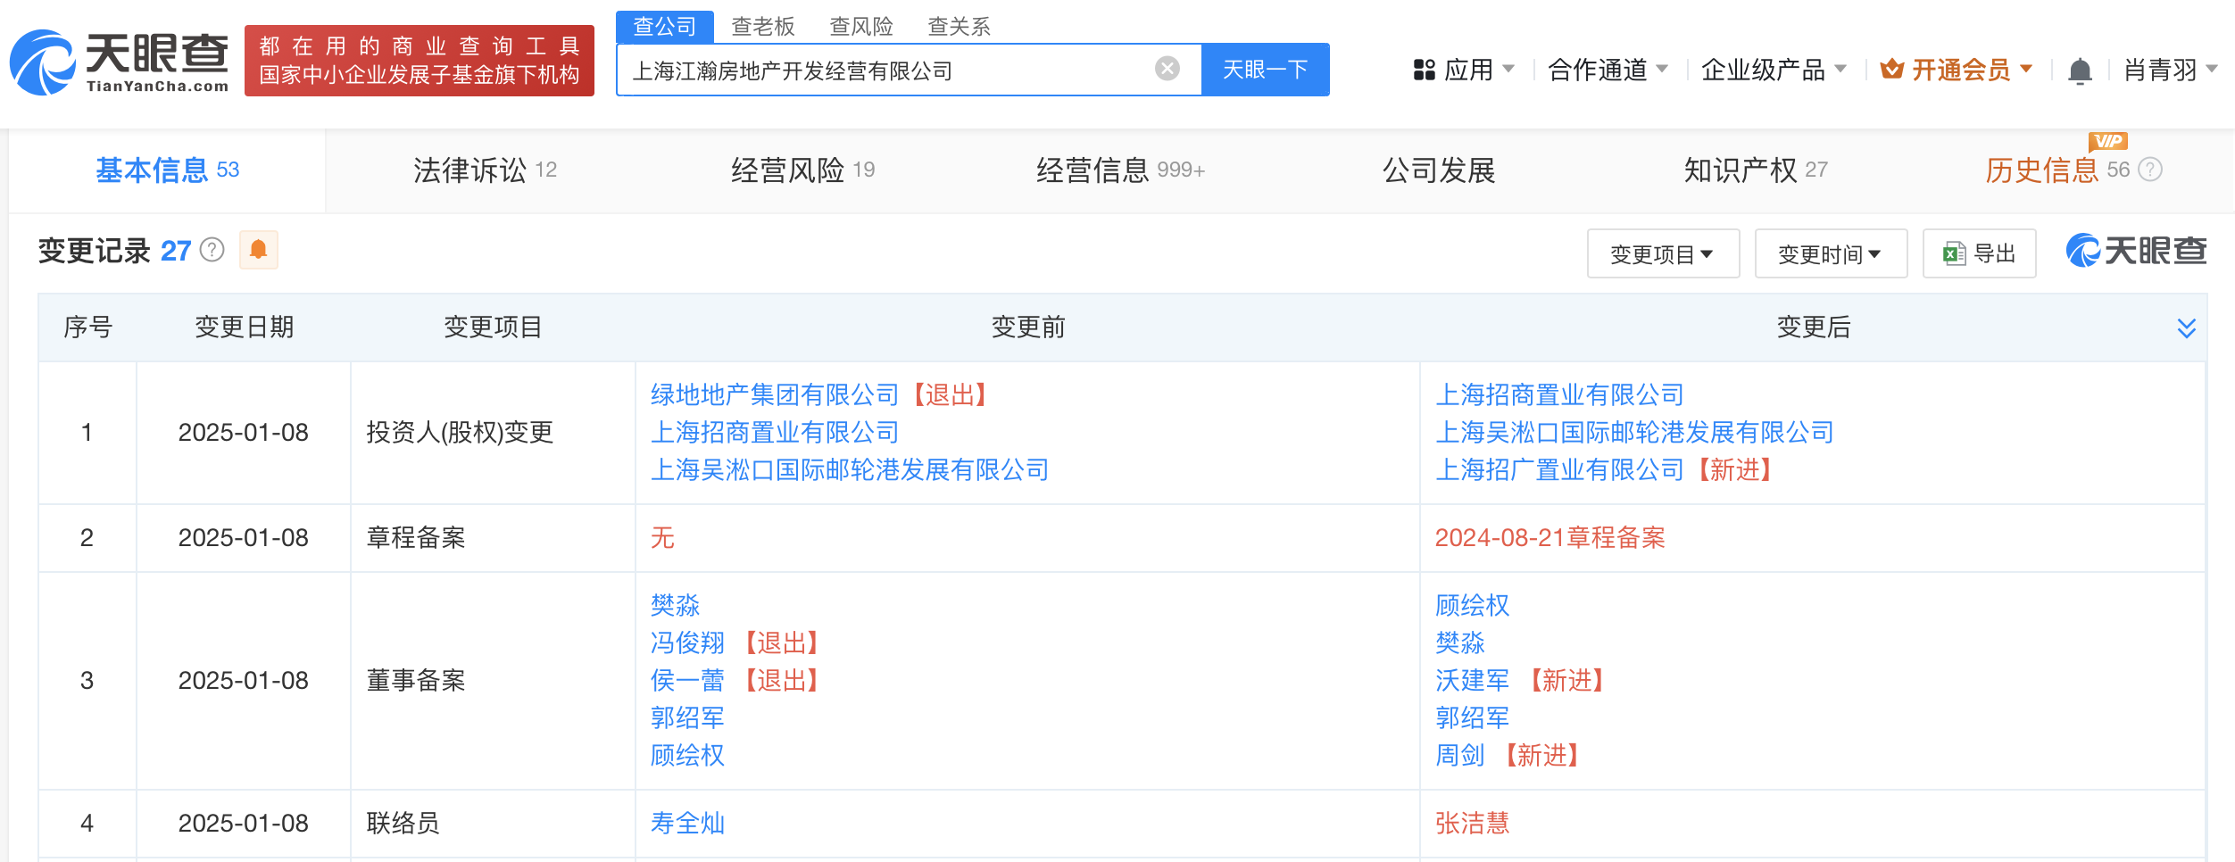Open the 知识产权 tab

pyautogui.click(x=1756, y=170)
